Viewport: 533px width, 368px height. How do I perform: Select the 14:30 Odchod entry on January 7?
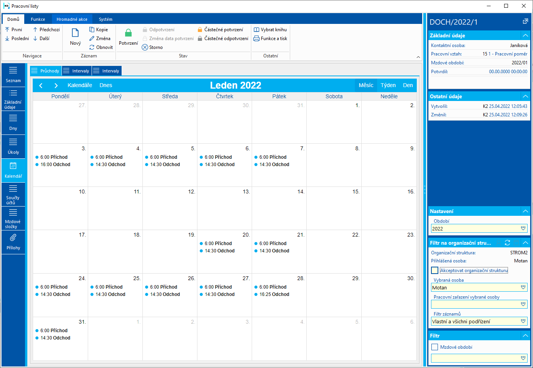pyautogui.click(x=272, y=165)
